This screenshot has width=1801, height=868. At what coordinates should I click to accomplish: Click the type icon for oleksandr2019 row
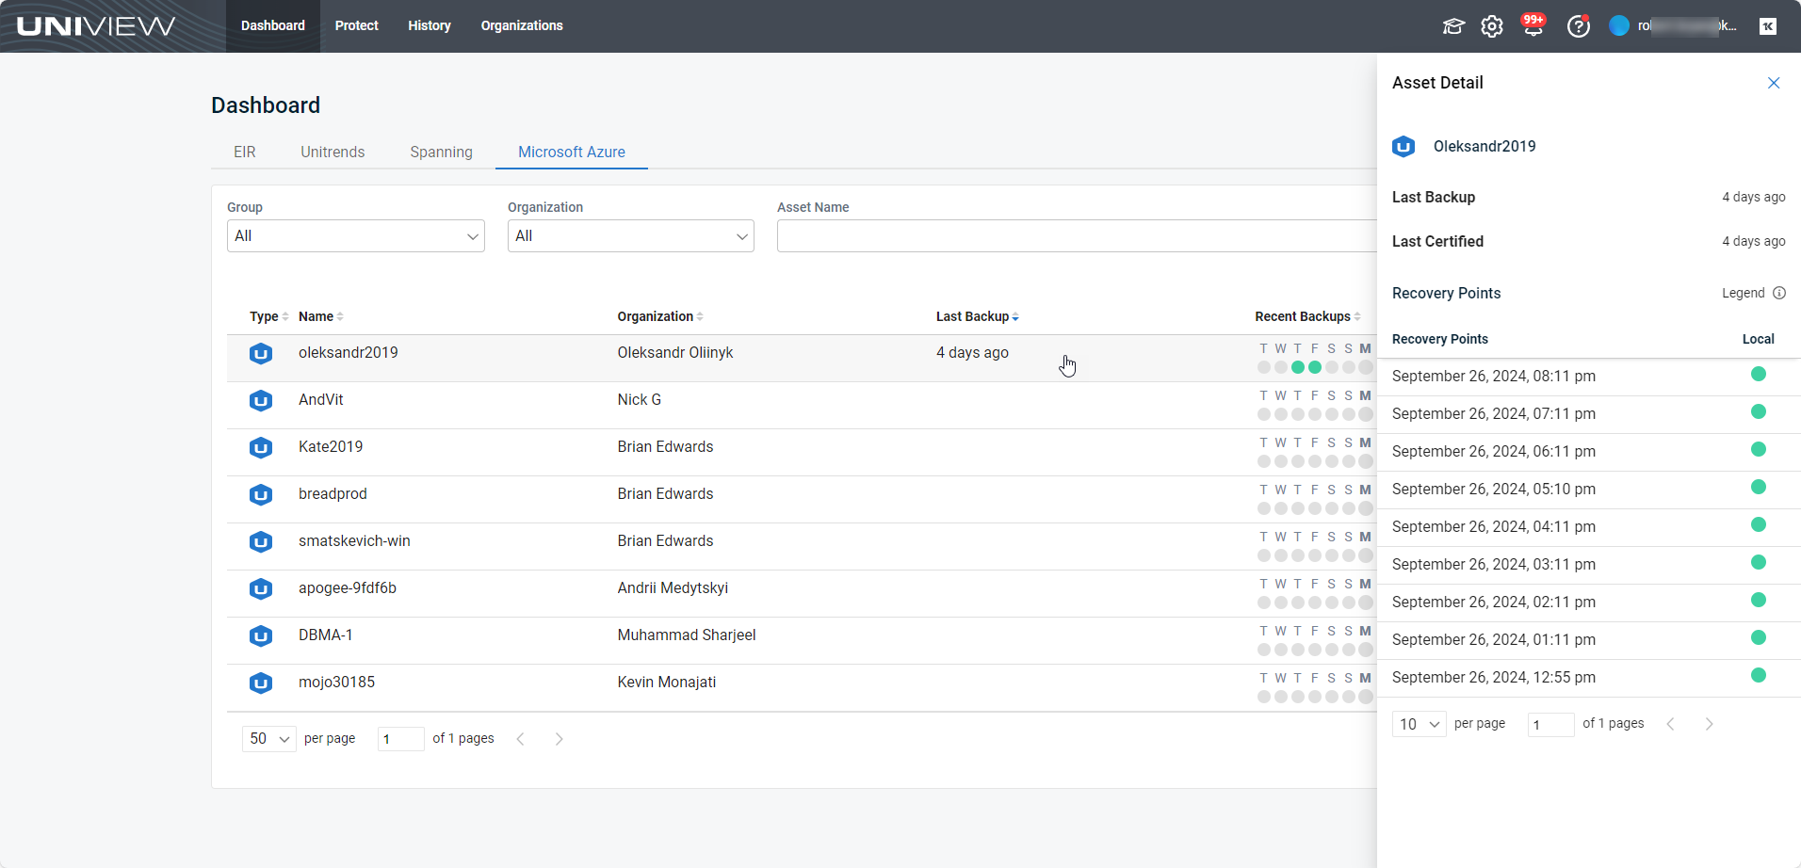pyautogui.click(x=261, y=353)
